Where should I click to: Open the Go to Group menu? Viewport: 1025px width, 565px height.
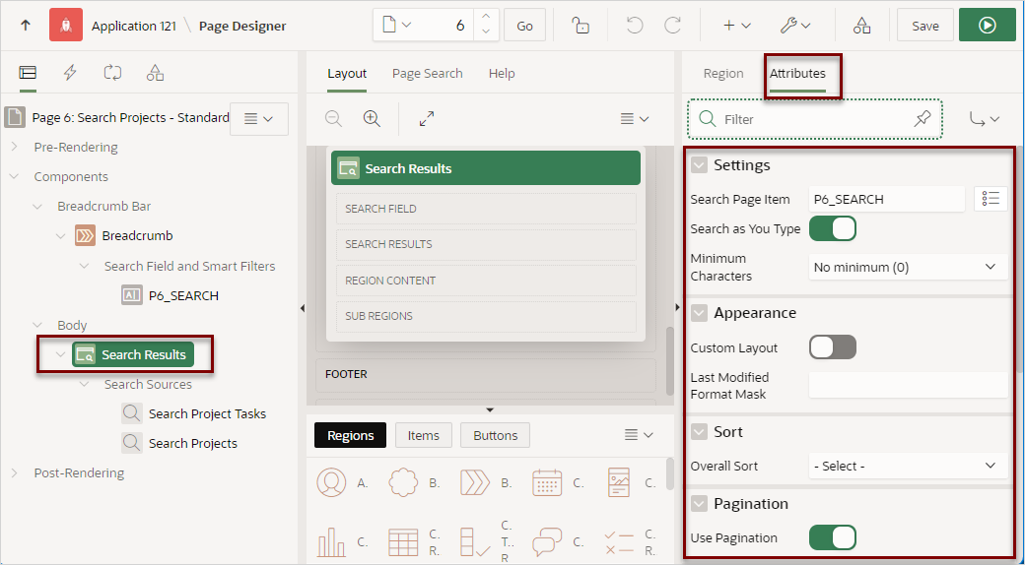(985, 119)
